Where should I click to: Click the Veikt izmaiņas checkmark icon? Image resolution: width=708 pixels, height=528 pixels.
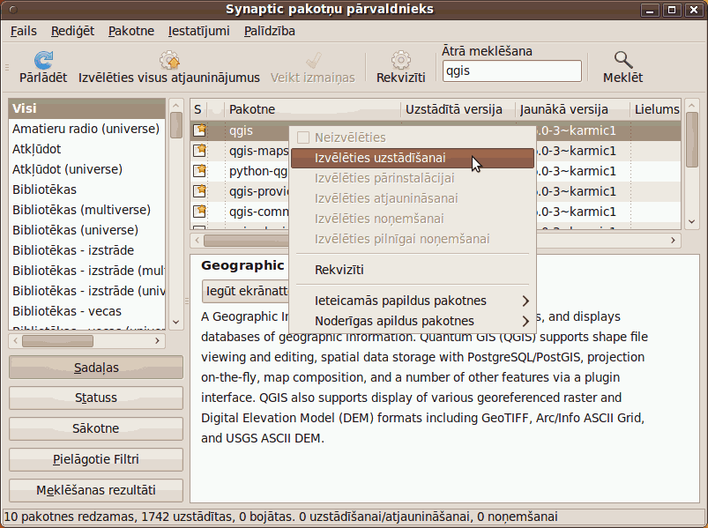coord(313,60)
